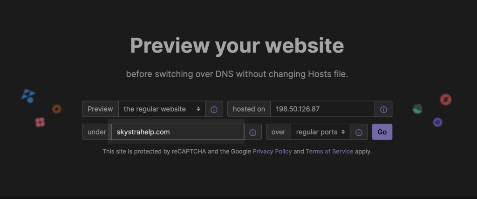The width and height of the screenshot is (477, 199).
Task: Click the "hosted on" label
Action: point(249,109)
